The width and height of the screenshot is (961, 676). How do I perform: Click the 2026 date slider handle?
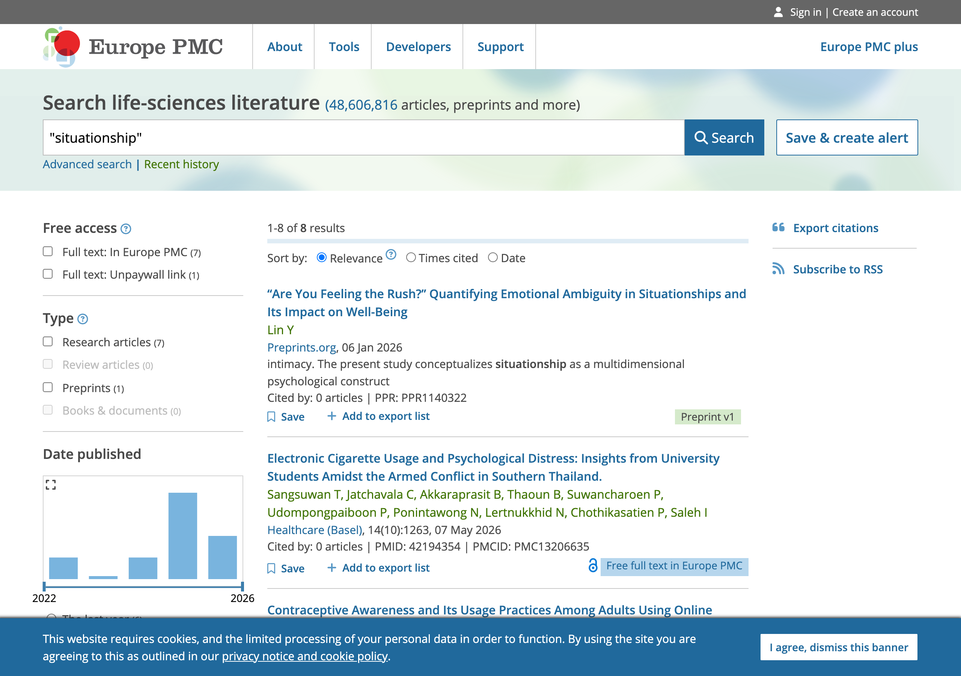tap(243, 586)
